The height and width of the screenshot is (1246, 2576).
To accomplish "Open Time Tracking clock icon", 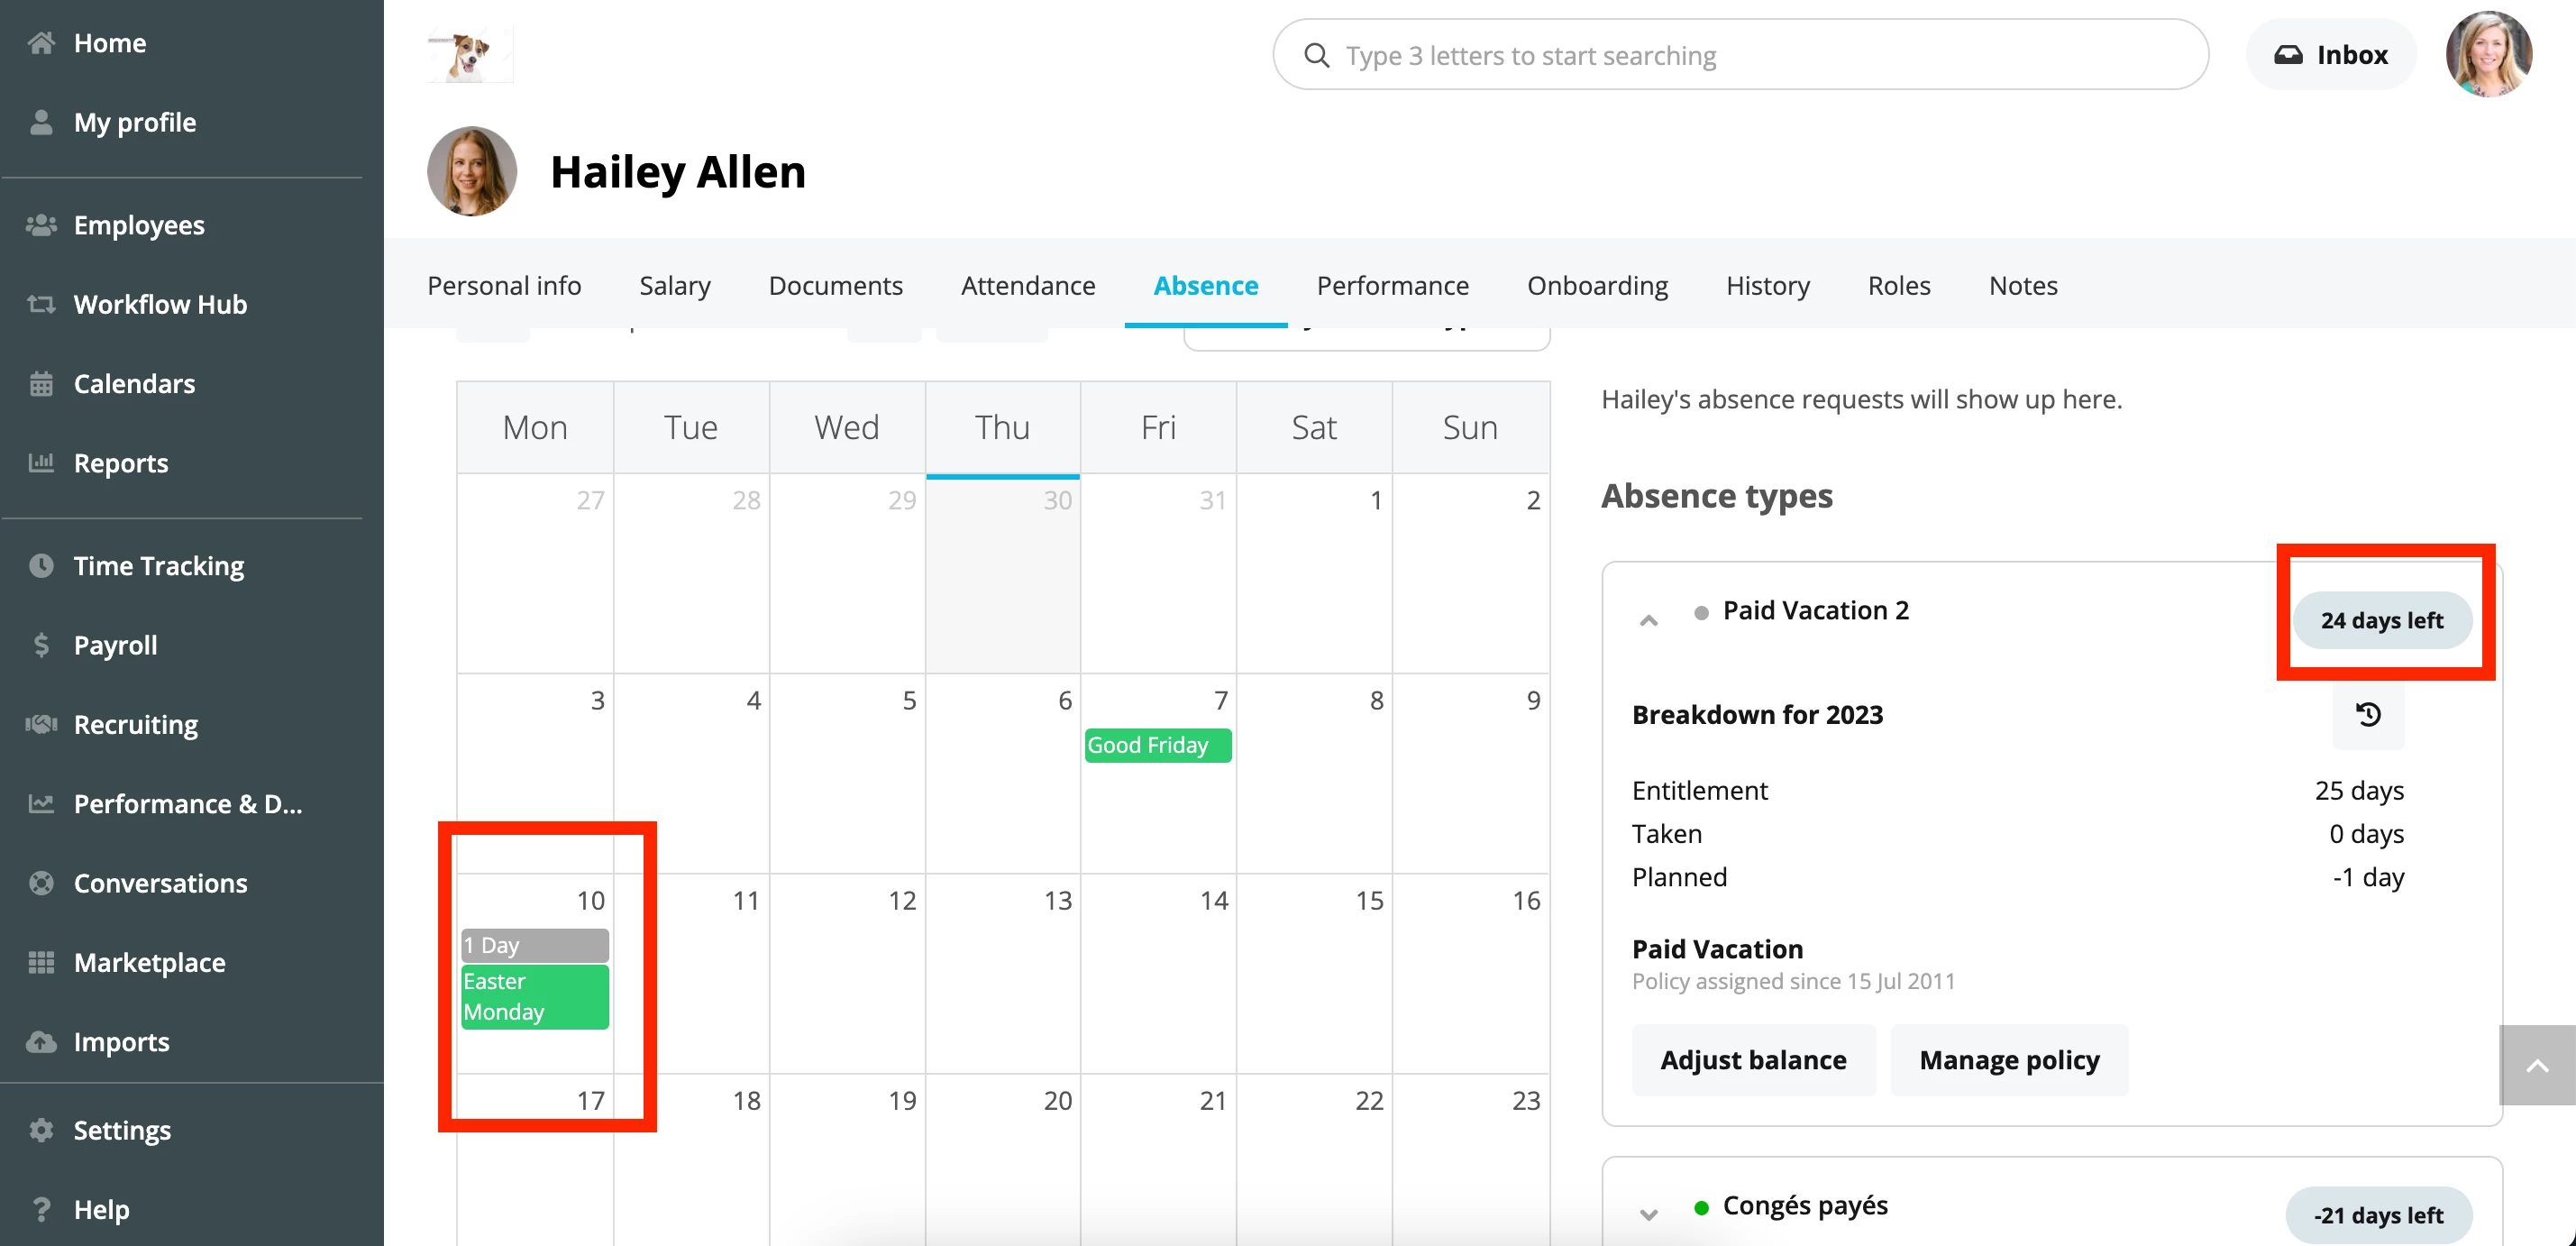I will tap(41, 566).
